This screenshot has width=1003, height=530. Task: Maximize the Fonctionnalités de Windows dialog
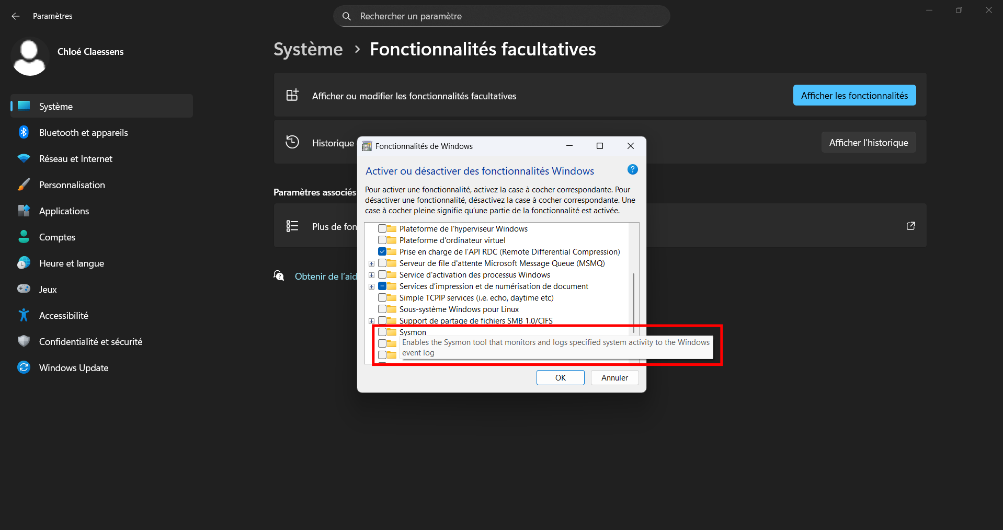pyautogui.click(x=600, y=146)
